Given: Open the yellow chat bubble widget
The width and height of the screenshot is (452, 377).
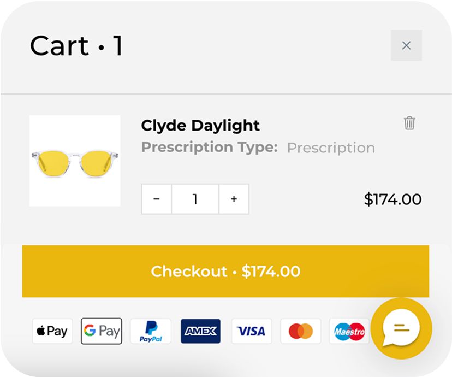Looking at the screenshot, I should pos(401,328).
